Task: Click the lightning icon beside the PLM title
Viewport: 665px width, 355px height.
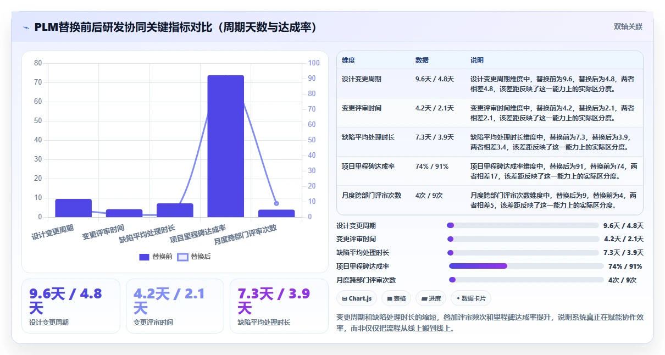Action: pyautogui.click(x=26, y=27)
